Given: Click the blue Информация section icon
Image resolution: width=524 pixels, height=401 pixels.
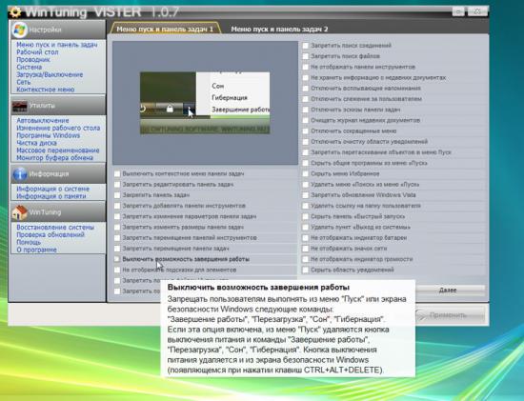Looking at the screenshot, I should pyautogui.click(x=20, y=174).
